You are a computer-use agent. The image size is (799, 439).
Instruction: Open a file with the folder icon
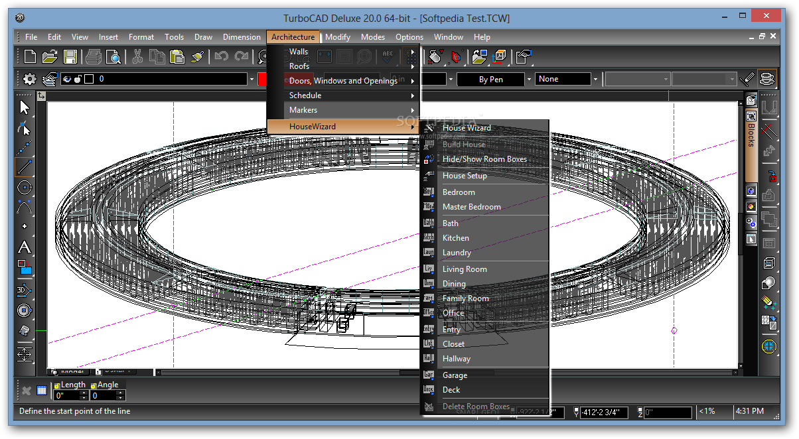(50, 57)
